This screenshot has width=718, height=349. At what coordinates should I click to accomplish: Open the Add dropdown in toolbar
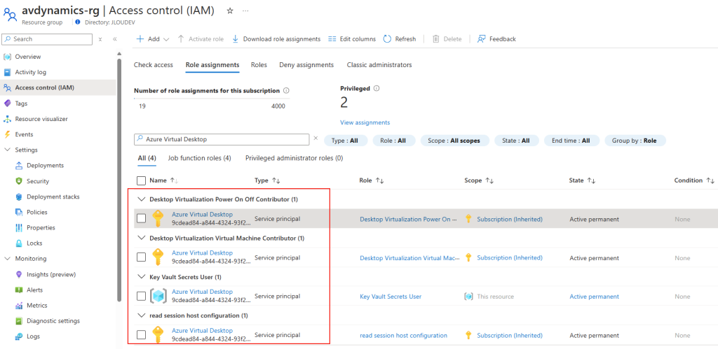pos(153,39)
